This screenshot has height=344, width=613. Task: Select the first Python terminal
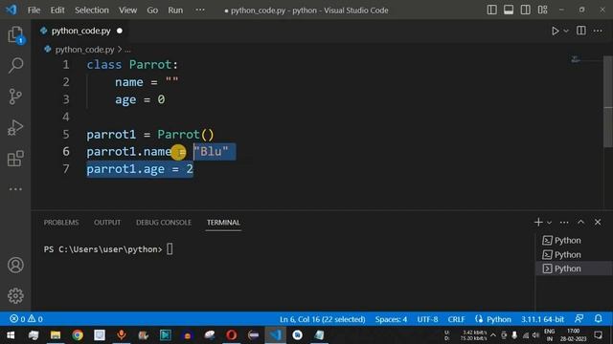coord(573,240)
